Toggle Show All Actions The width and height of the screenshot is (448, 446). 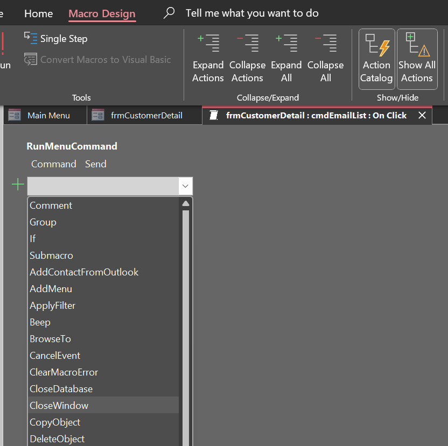(417, 59)
